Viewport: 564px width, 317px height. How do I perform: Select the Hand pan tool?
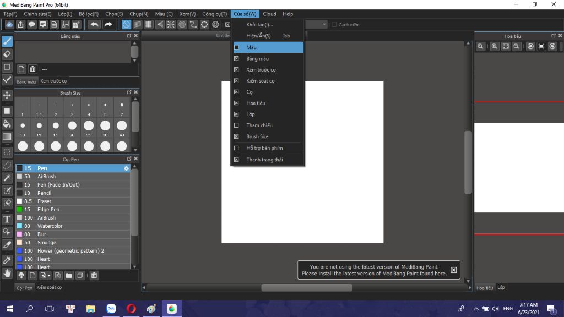[x=7, y=274]
